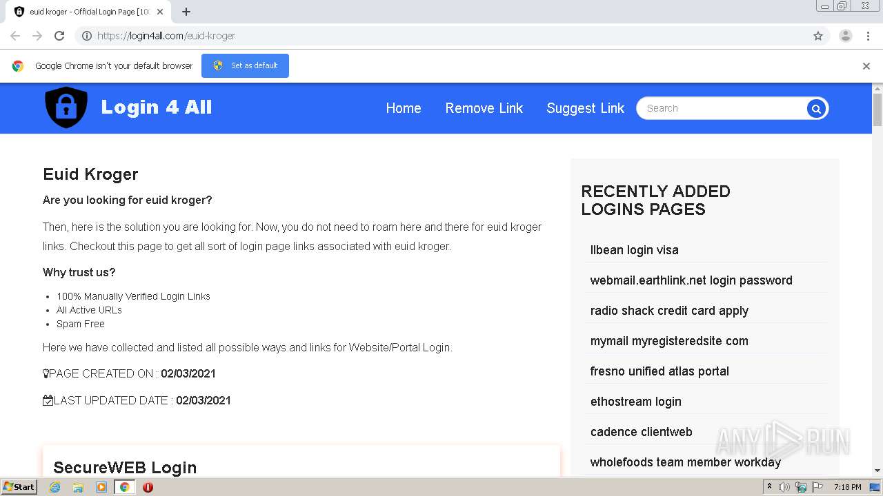
Task: Show hidden tray icons arrow
Action: (769, 487)
